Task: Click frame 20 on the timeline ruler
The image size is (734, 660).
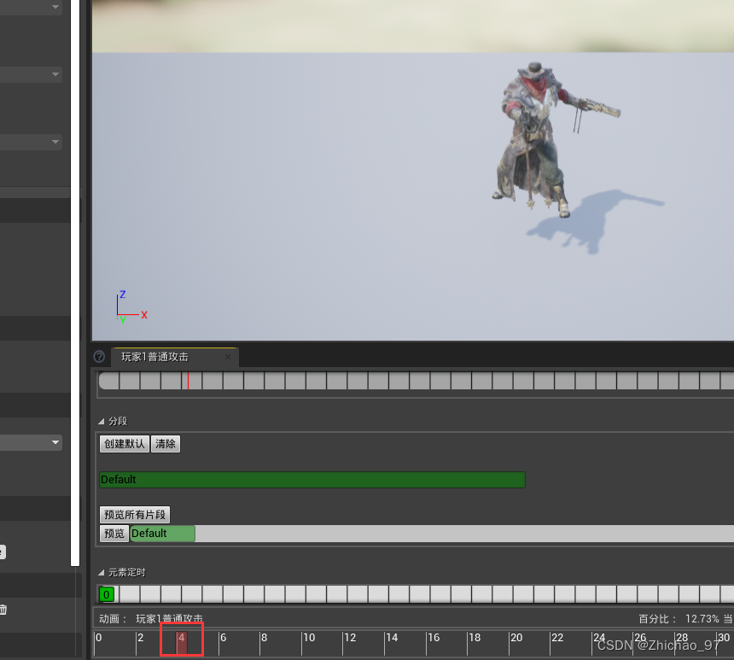Action: tap(516, 638)
